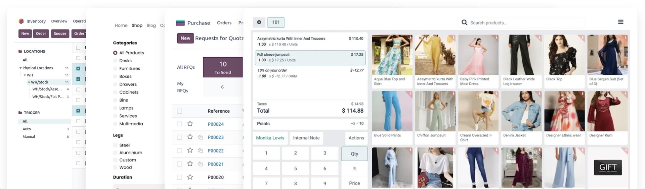
Task: Open the Shop menu item
Action: (137, 25)
